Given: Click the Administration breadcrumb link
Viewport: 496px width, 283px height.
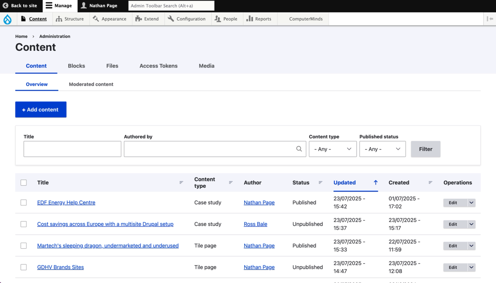Looking at the screenshot, I should click(x=55, y=36).
